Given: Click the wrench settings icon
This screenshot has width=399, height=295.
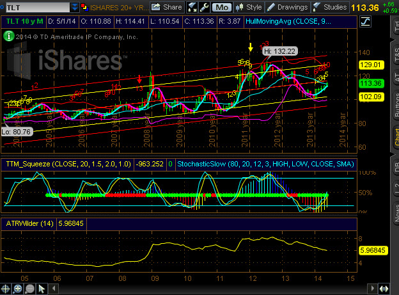Looking at the screenshot, I should pyautogui.click(x=205, y=8).
